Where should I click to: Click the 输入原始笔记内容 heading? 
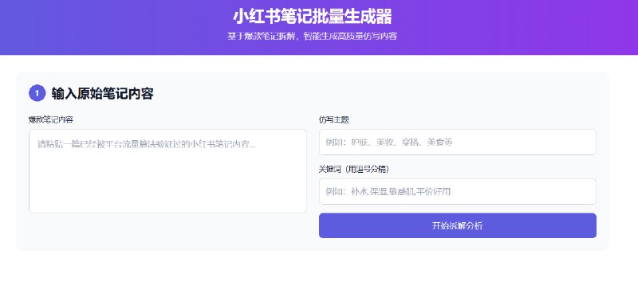[103, 94]
